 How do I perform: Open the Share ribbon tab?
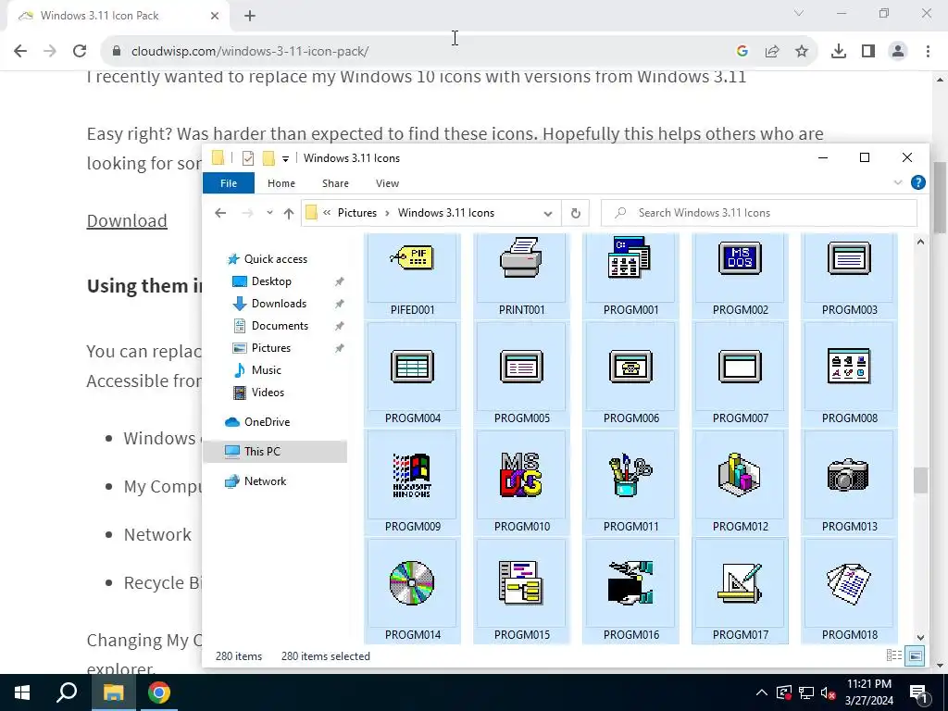pos(335,183)
